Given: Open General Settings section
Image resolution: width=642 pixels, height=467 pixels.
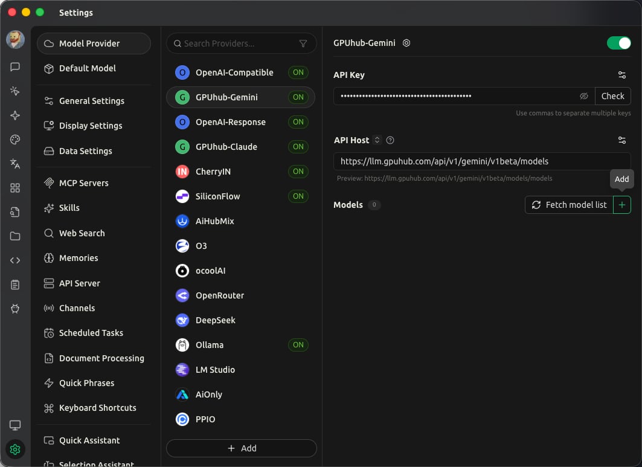Looking at the screenshot, I should coord(94,101).
